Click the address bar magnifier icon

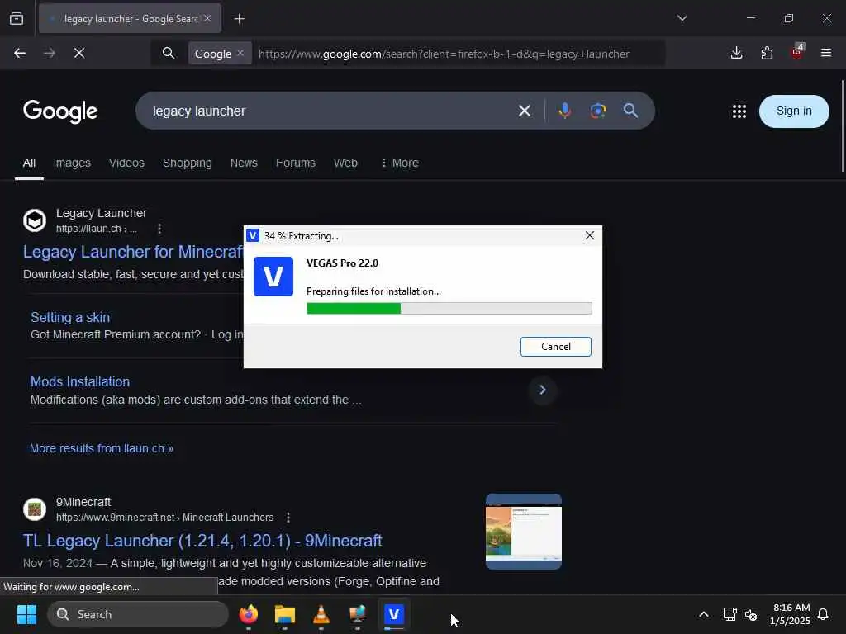click(169, 53)
